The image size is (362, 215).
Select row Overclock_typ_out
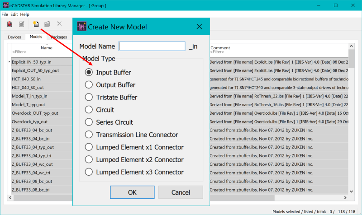coord(29,122)
